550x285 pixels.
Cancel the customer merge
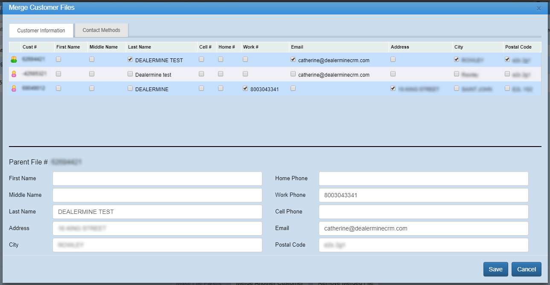coord(526,269)
